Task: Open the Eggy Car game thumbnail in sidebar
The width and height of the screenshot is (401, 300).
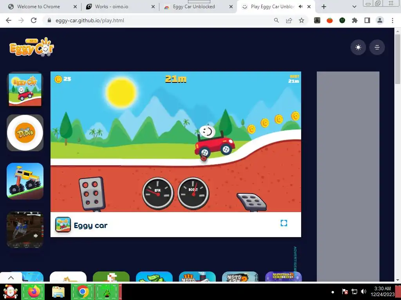Action: 25,89
